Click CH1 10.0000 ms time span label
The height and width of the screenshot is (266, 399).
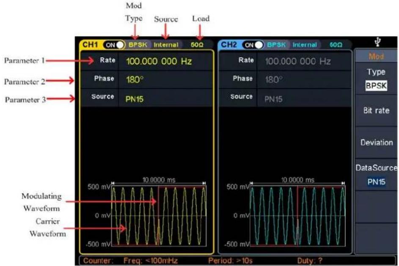[x=159, y=180]
